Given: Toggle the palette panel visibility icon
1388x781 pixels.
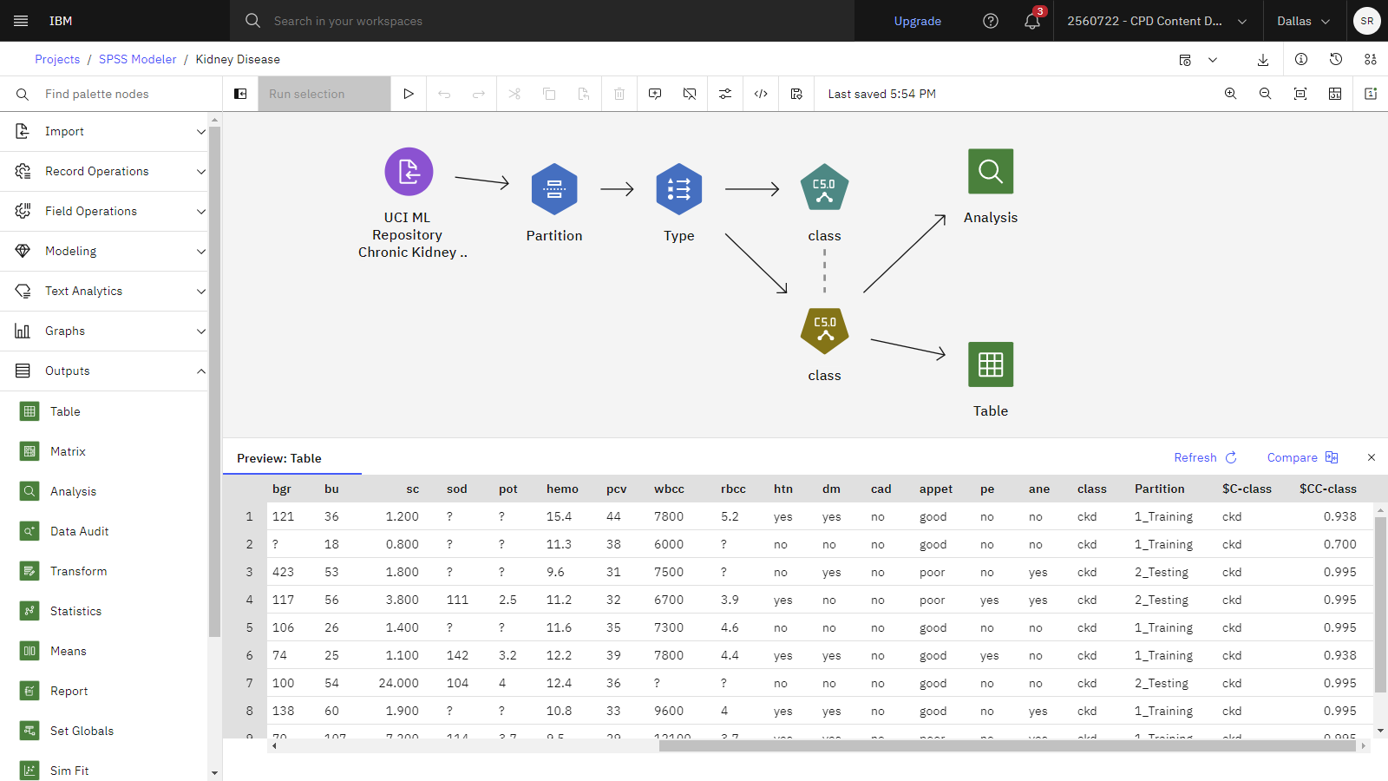Looking at the screenshot, I should click(240, 94).
